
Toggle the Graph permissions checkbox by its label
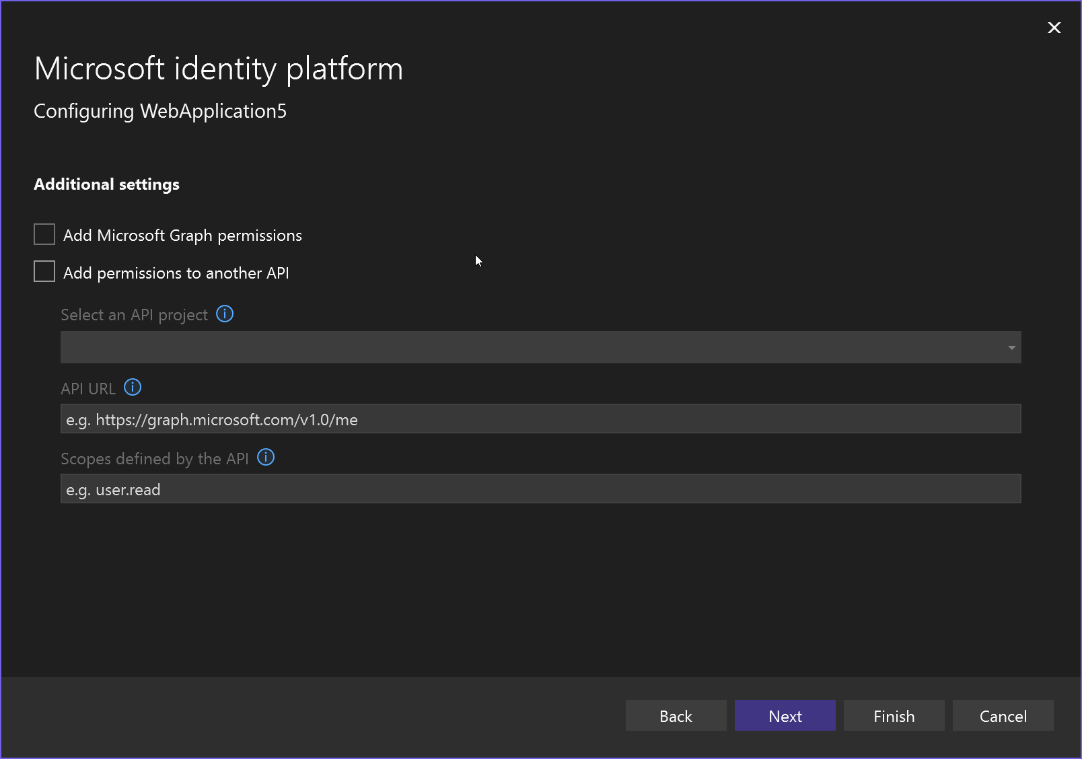(x=182, y=235)
